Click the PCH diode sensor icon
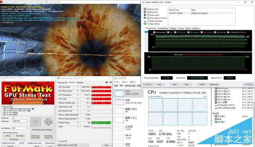This screenshot has height=147, width=255. point(216,103)
